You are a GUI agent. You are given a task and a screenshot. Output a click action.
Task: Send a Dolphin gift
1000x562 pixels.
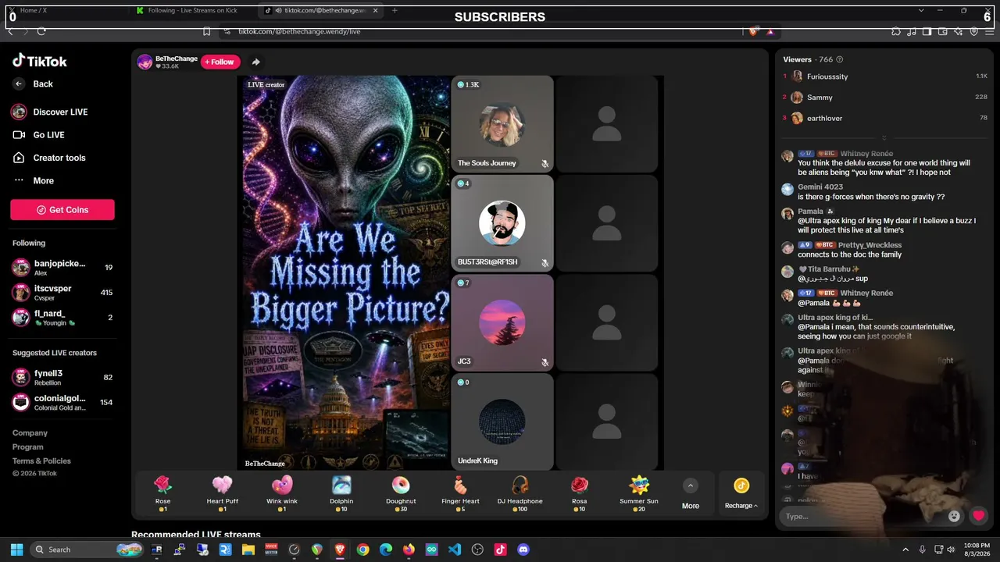pyautogui.click(x=341, y=493)
